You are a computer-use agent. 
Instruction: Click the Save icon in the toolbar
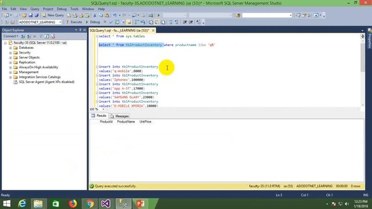click(30, 15)
